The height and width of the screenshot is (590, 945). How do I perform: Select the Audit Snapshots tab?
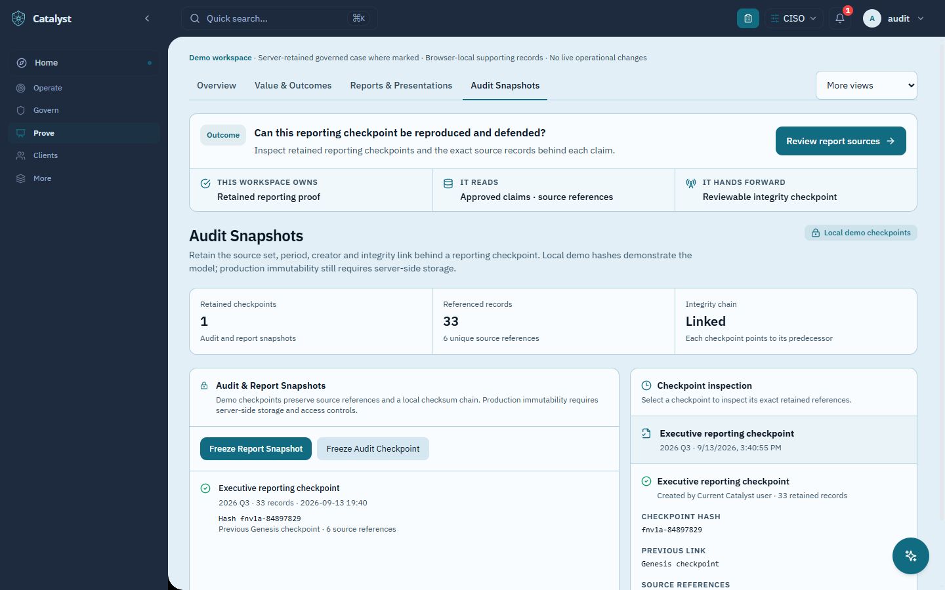click(505, 85)
